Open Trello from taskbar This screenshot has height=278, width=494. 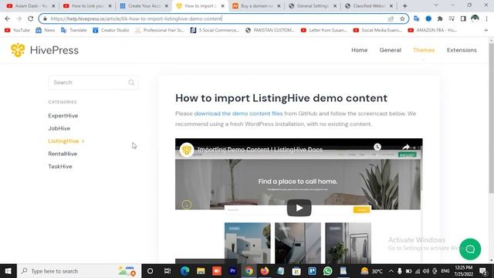(x=312, y=271)
